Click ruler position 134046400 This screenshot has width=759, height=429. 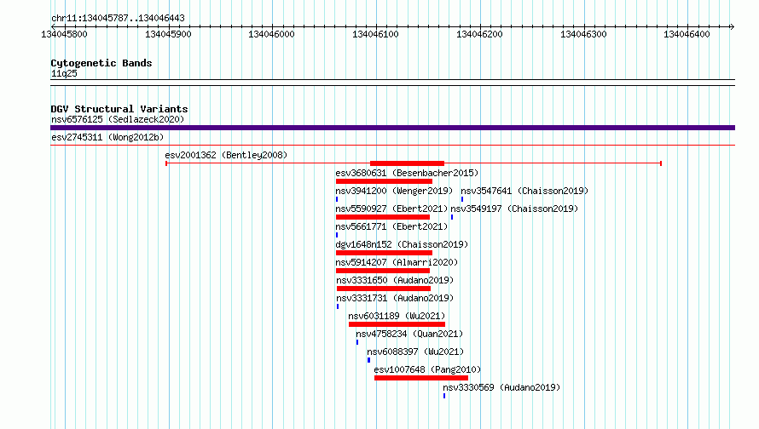pyautogui.click(x=687, y=34)
